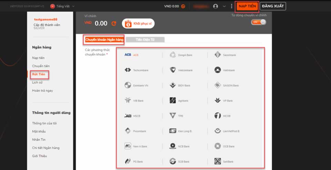Choose the Vietcombank shield icon

[x=173, y=70]
